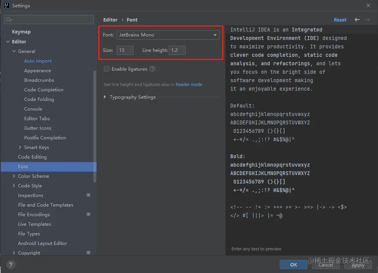Click the Line height input field
The image size is (378, 273).
[x=177, y=50]
